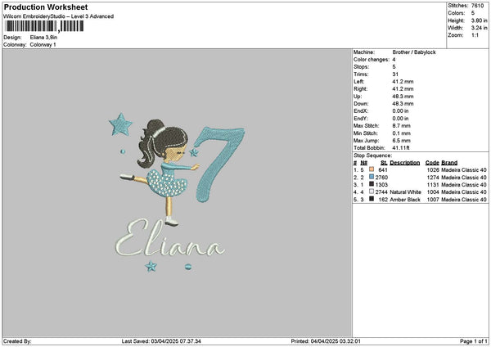491x347 pixels.
Task: Click 'Madeira Classic 40' in row 1
Action: [464, 170]
